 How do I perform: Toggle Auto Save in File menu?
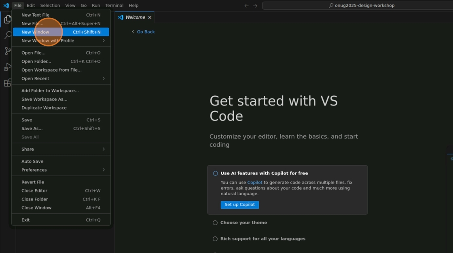pyautogui.click(x=61, y=161)
